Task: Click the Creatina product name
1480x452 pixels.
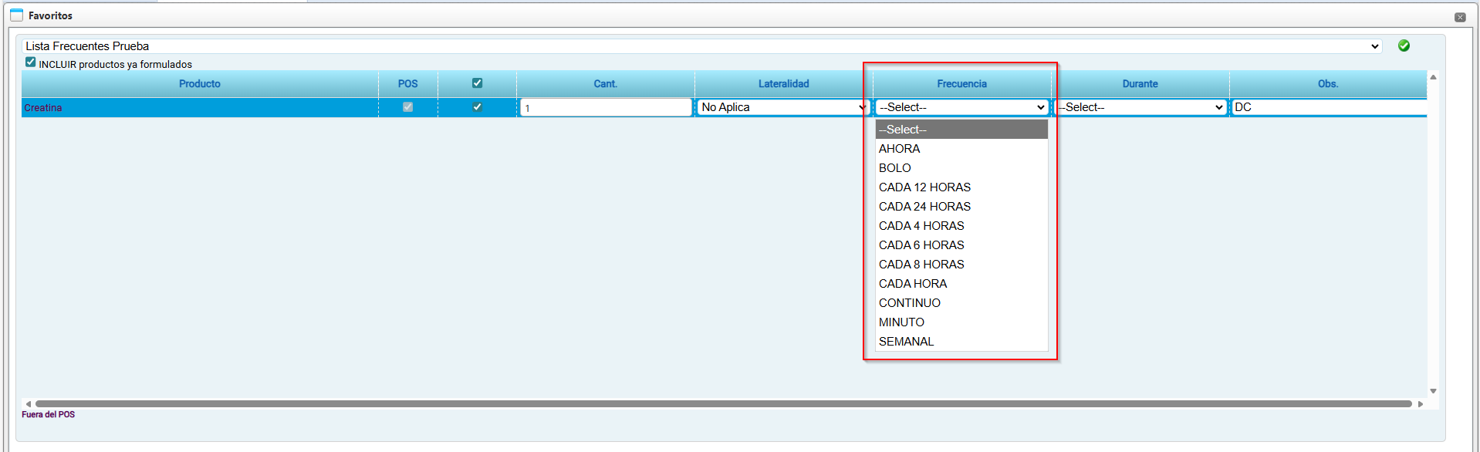Action: pyautogui.click(x=43, y=108)
